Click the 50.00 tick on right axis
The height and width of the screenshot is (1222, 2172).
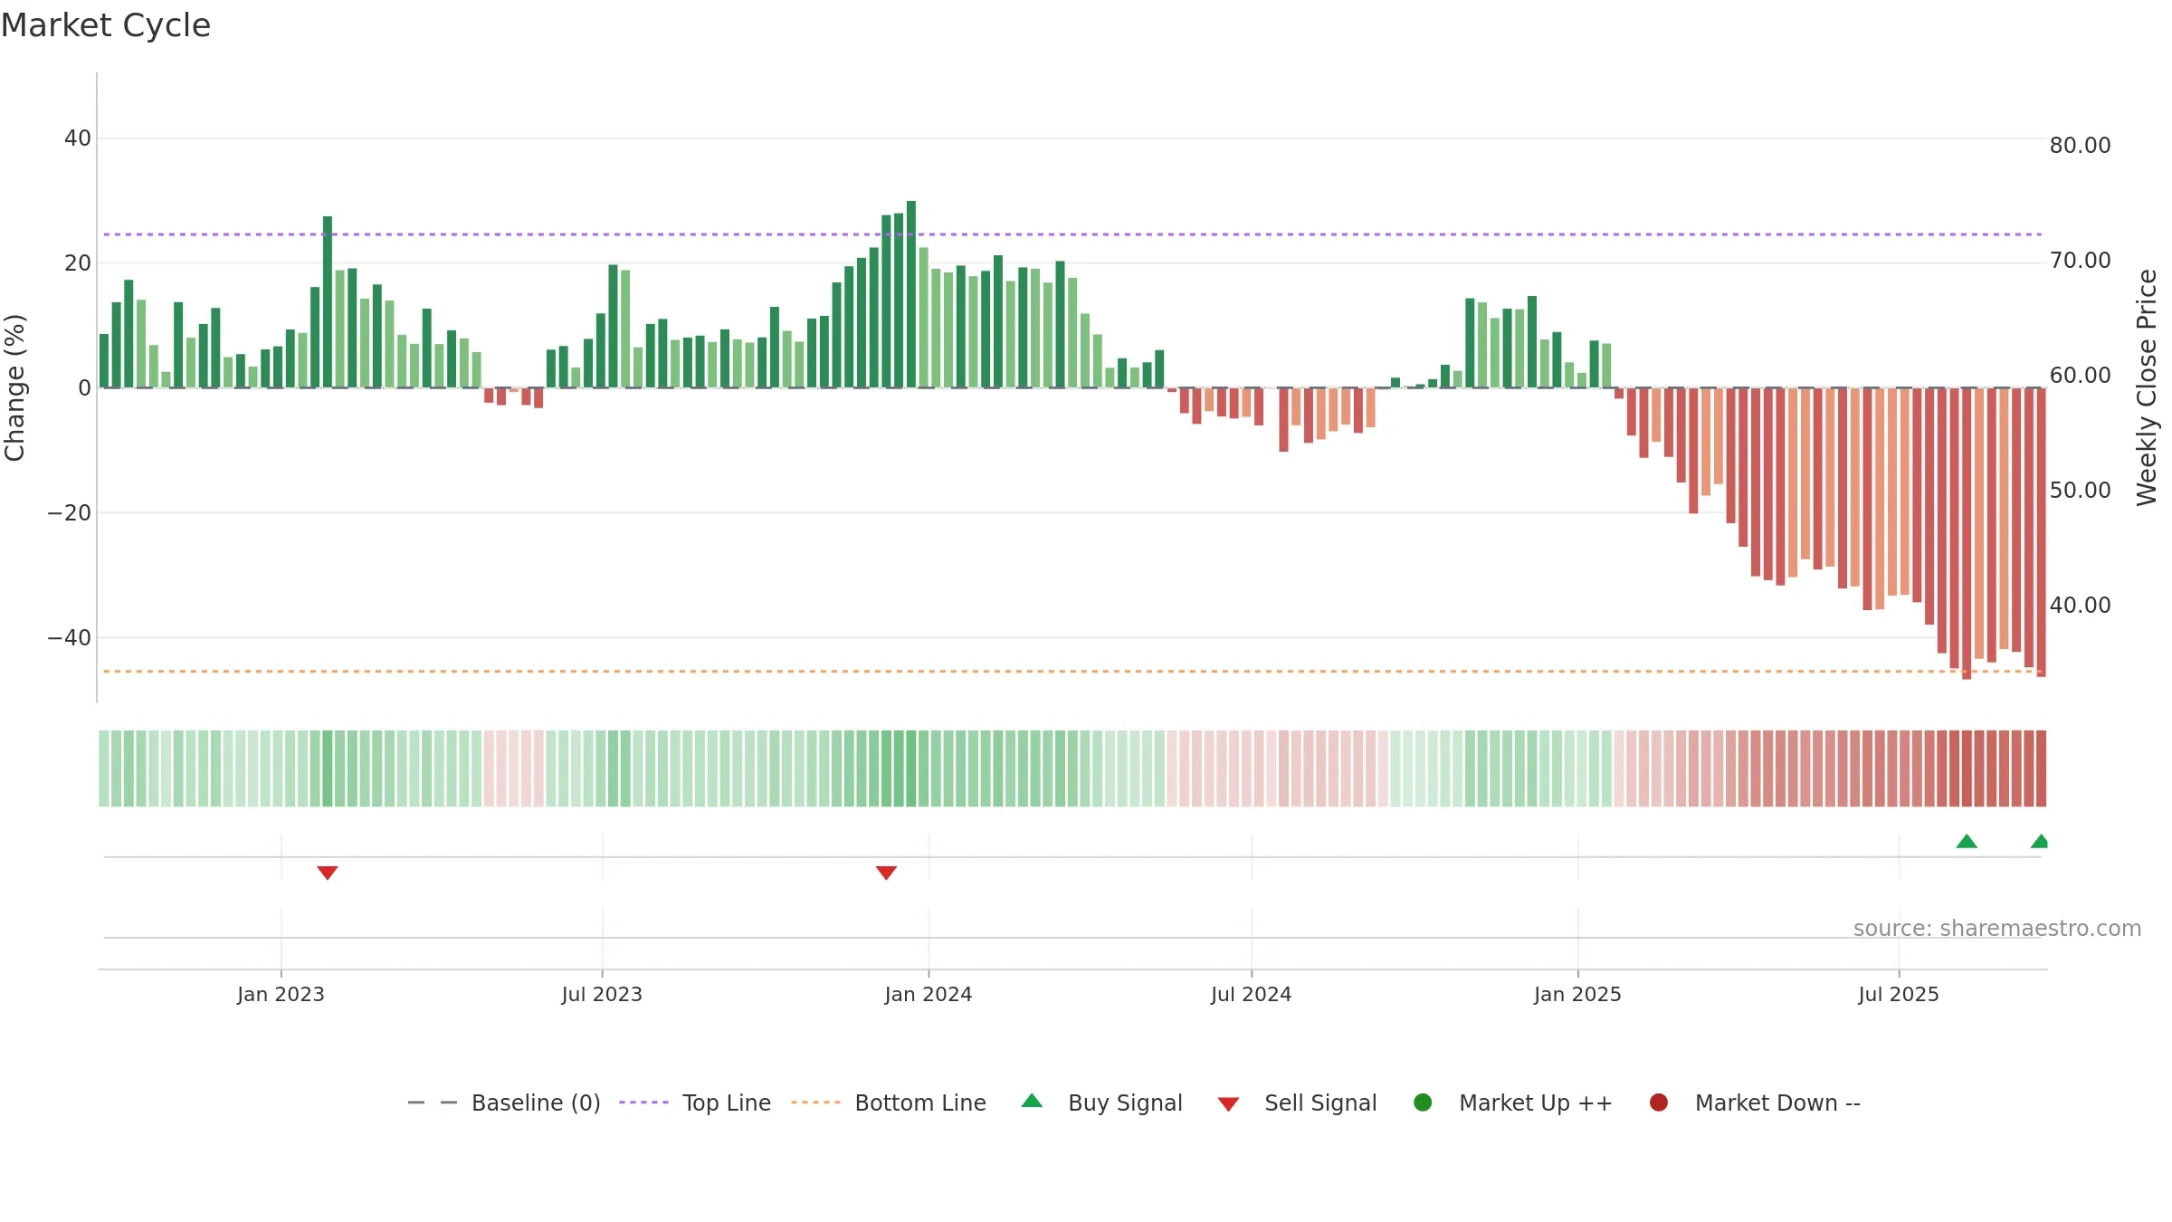click(x=2080, y=491)
